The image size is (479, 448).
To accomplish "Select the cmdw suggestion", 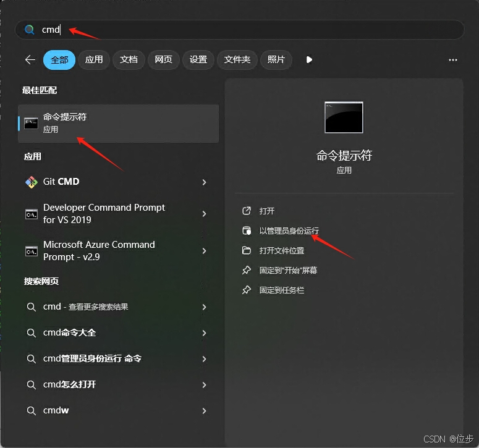I will pos(119,411).
